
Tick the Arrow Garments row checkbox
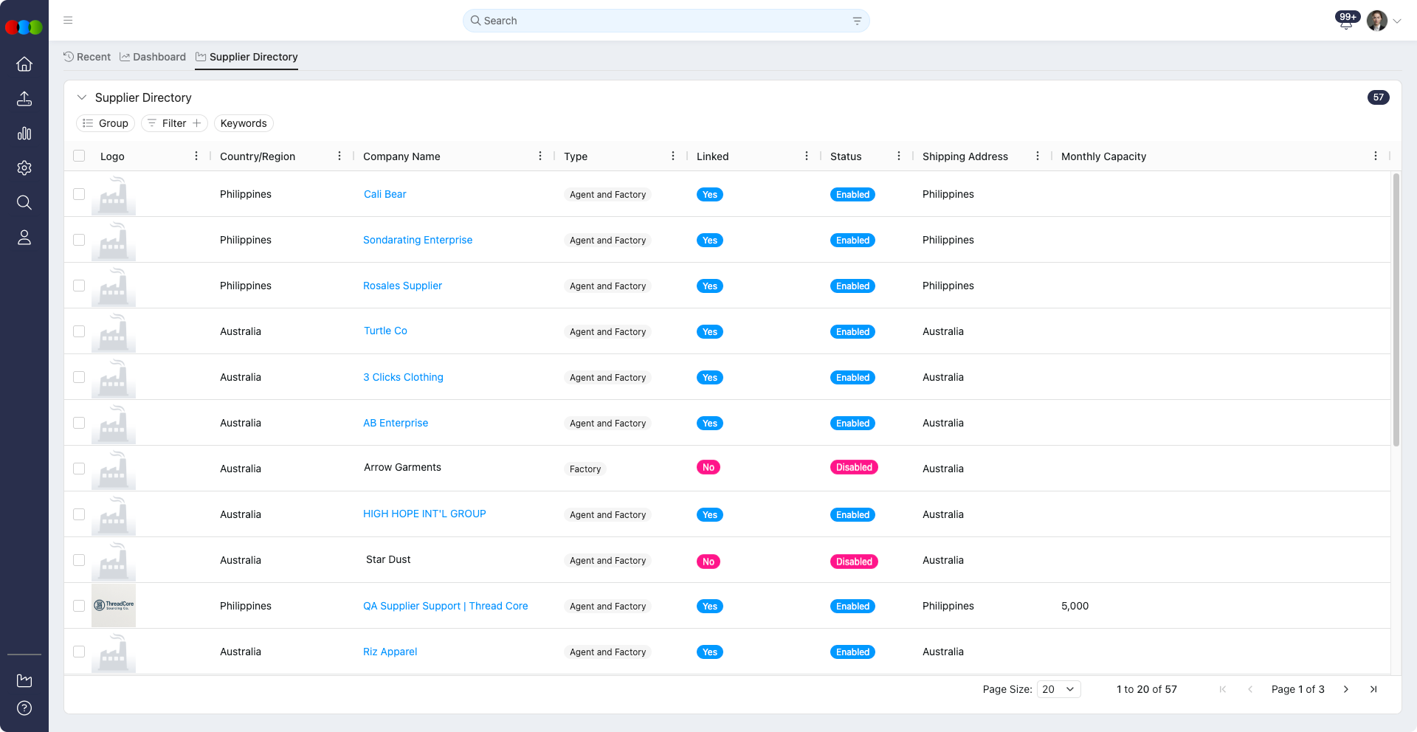point(79,469)
